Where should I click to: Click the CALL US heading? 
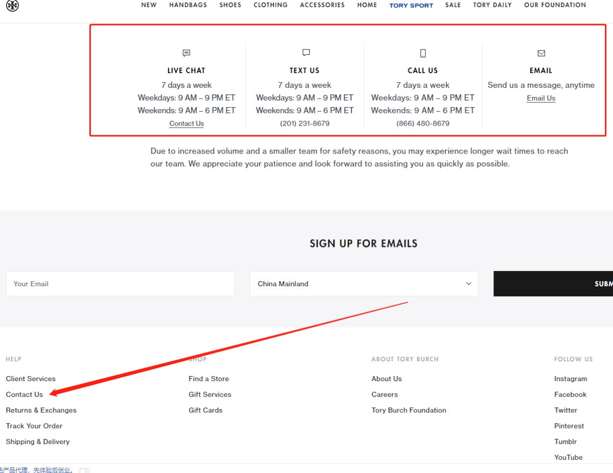[423, 70]
